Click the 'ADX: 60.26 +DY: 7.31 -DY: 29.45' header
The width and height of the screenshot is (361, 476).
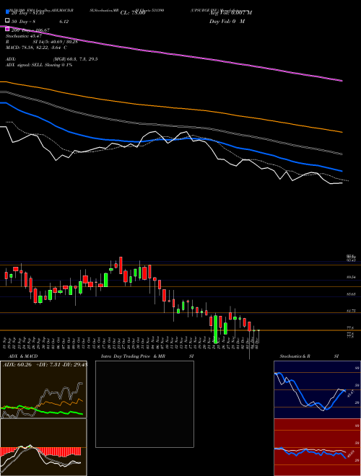[x=45, y=365]
